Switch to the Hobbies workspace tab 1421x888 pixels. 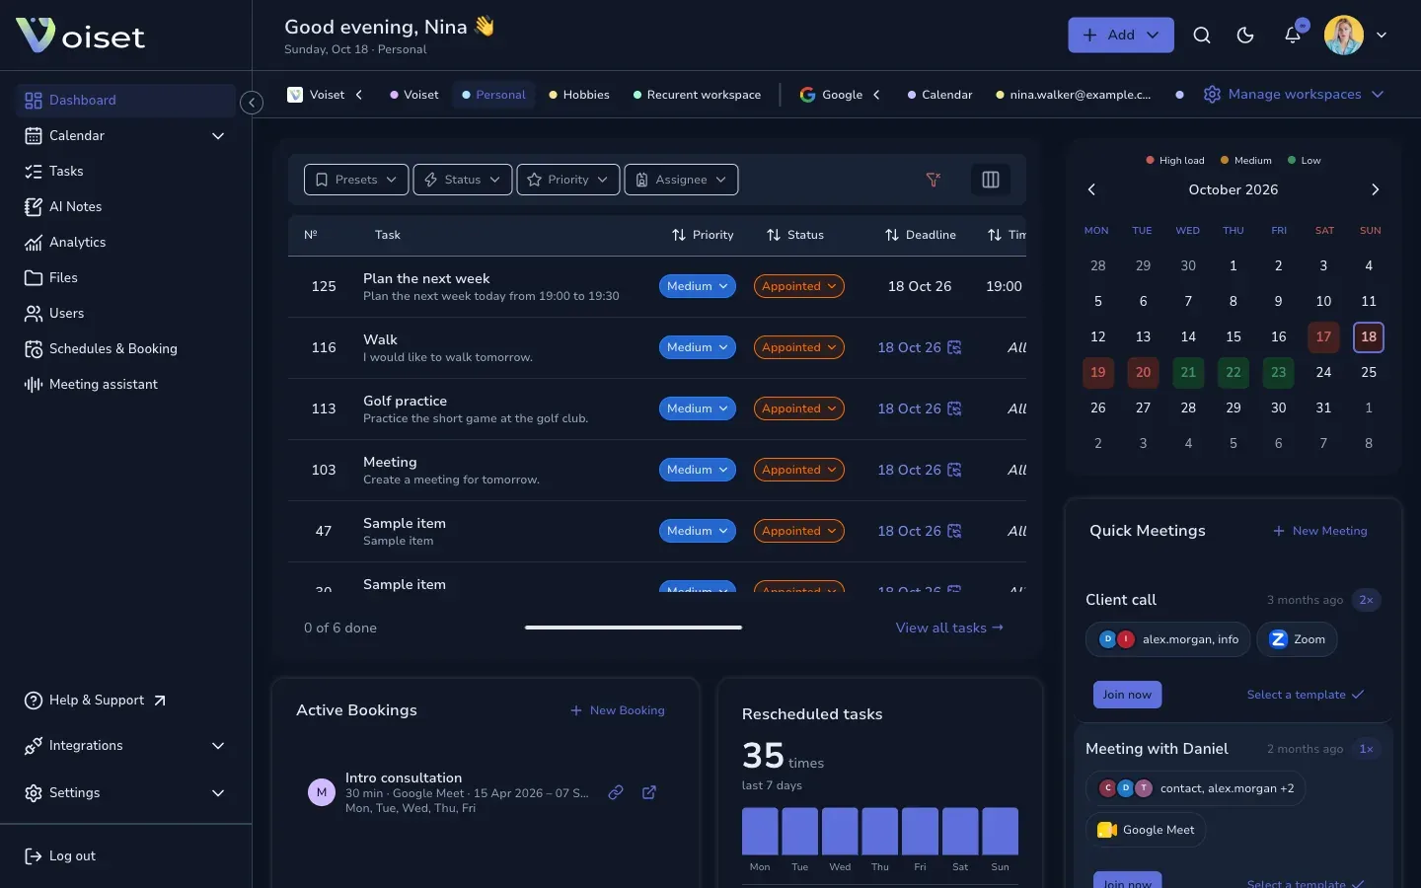click(x=579, y=95)
